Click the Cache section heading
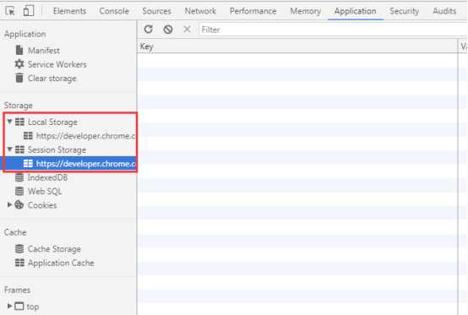The image size is (468, 315). [15, 232]
